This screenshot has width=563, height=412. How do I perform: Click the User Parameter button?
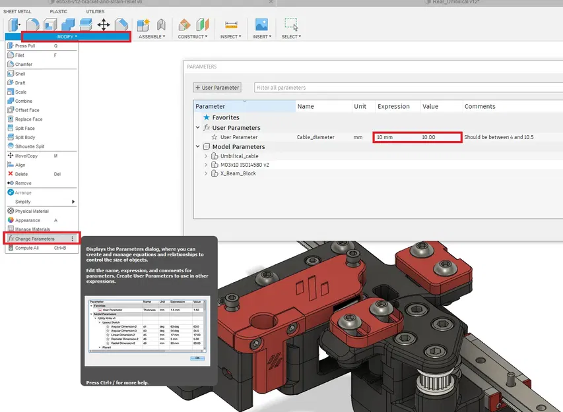(x=217, y=87)
